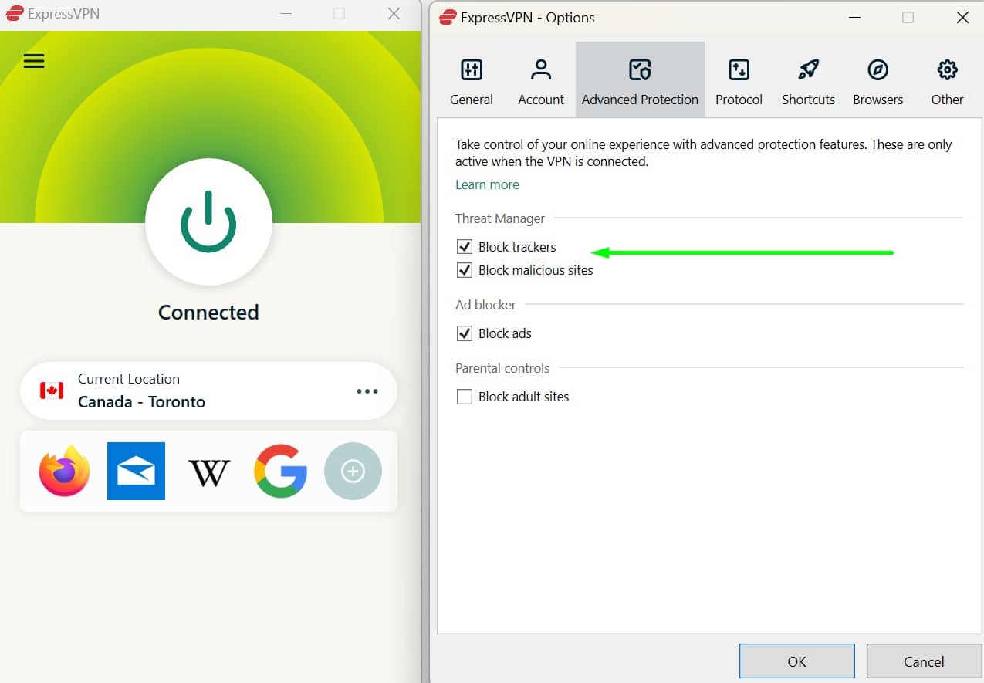The image size is (984, 683).
Task: Toggle Block malicious sites checkbox
Action: click(465, 270)
